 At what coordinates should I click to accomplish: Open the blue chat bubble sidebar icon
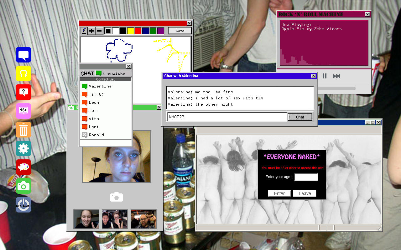[23, 55]
